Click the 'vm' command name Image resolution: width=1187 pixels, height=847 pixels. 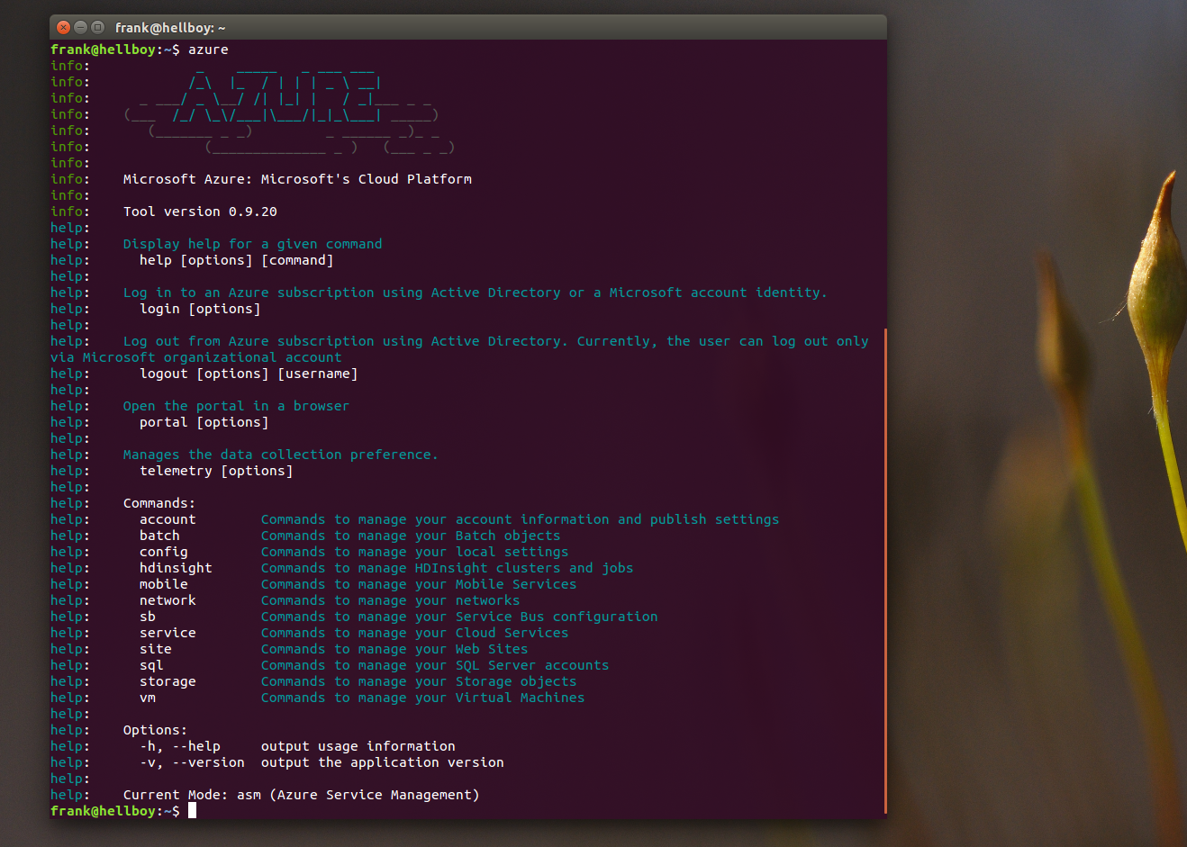tap(148, 698)
